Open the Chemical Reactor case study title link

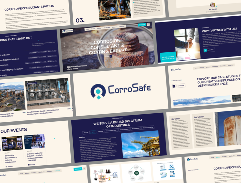click(x=43, y=112)
